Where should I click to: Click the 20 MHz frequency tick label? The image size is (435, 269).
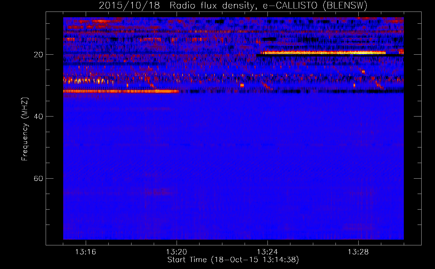[x=38, y=55]
